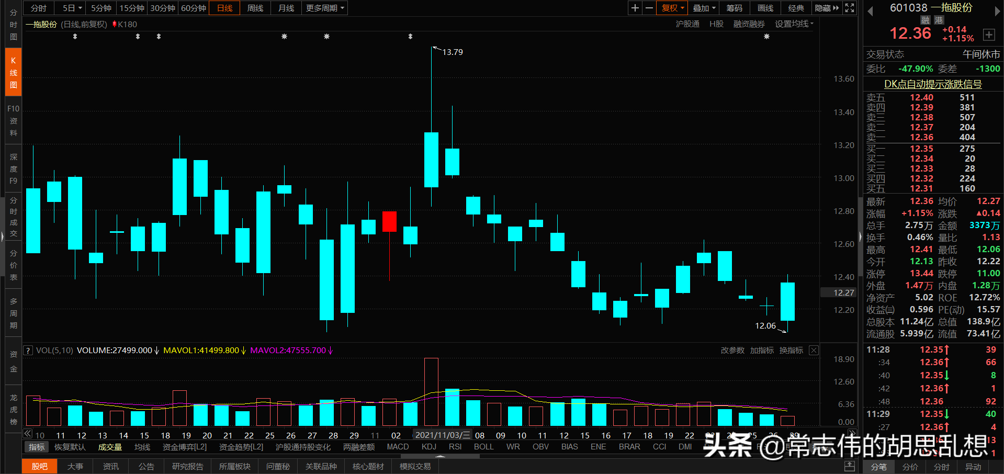
Task: Switch to the 周线 weekly chart tab
Action: 255,8
